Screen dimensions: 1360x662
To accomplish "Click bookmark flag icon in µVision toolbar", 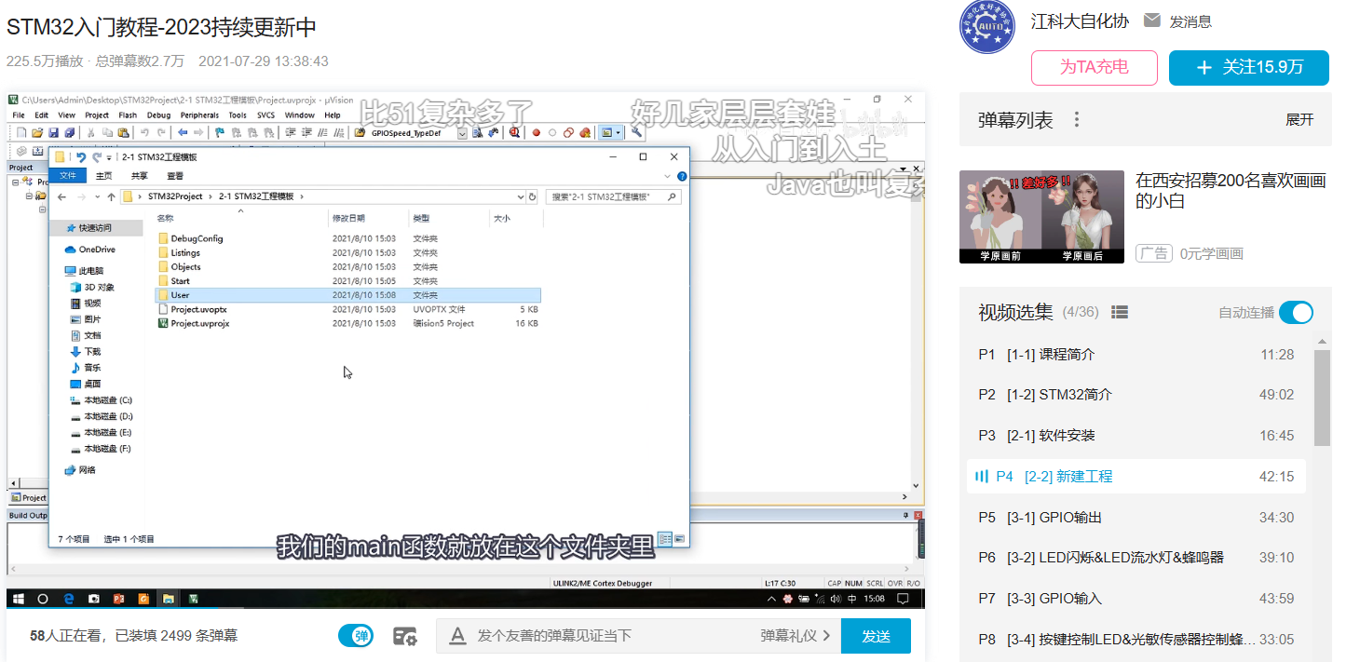I will coord(220,132).
